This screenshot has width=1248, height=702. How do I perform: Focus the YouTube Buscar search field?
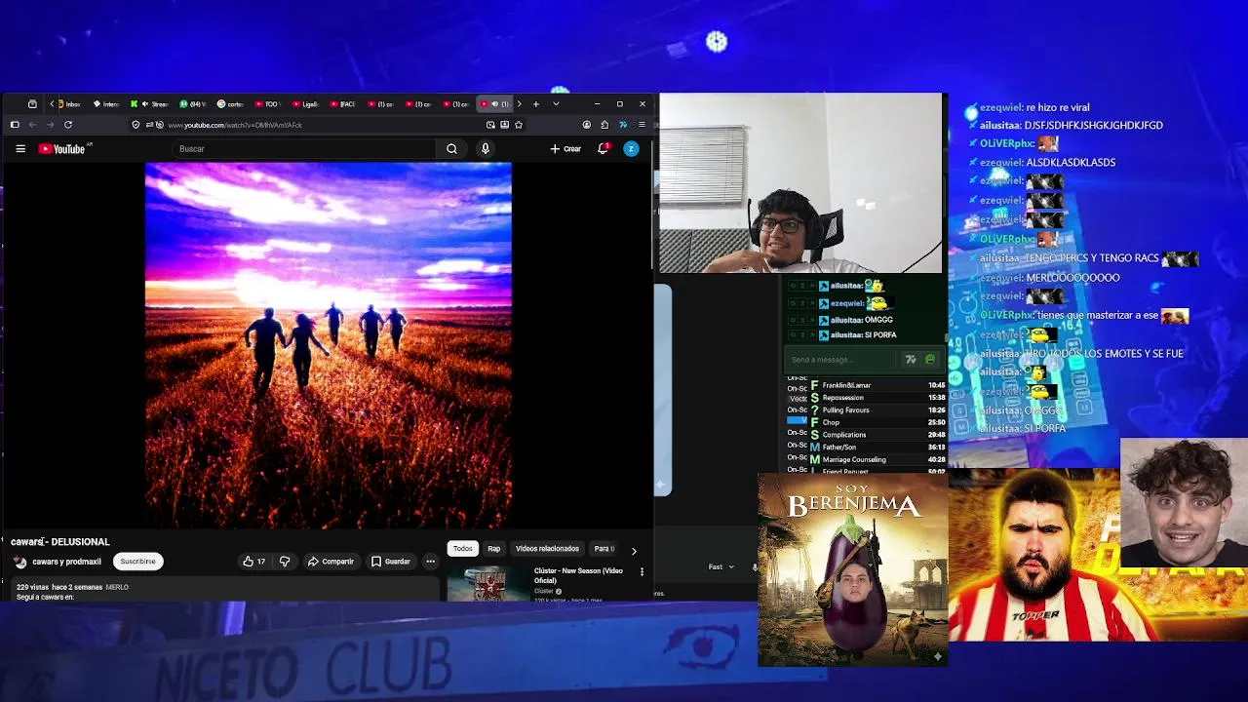click(x=304, y=149)
